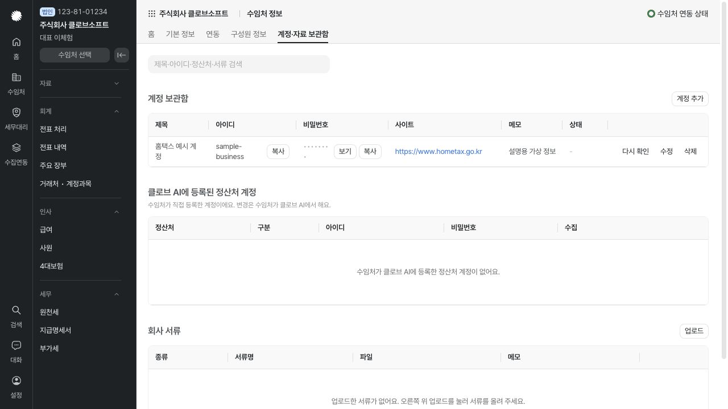Image resolution: width=728 pixels, height=409 pixels.
Task: Copy the password with 복사
Action: point(370,152)
